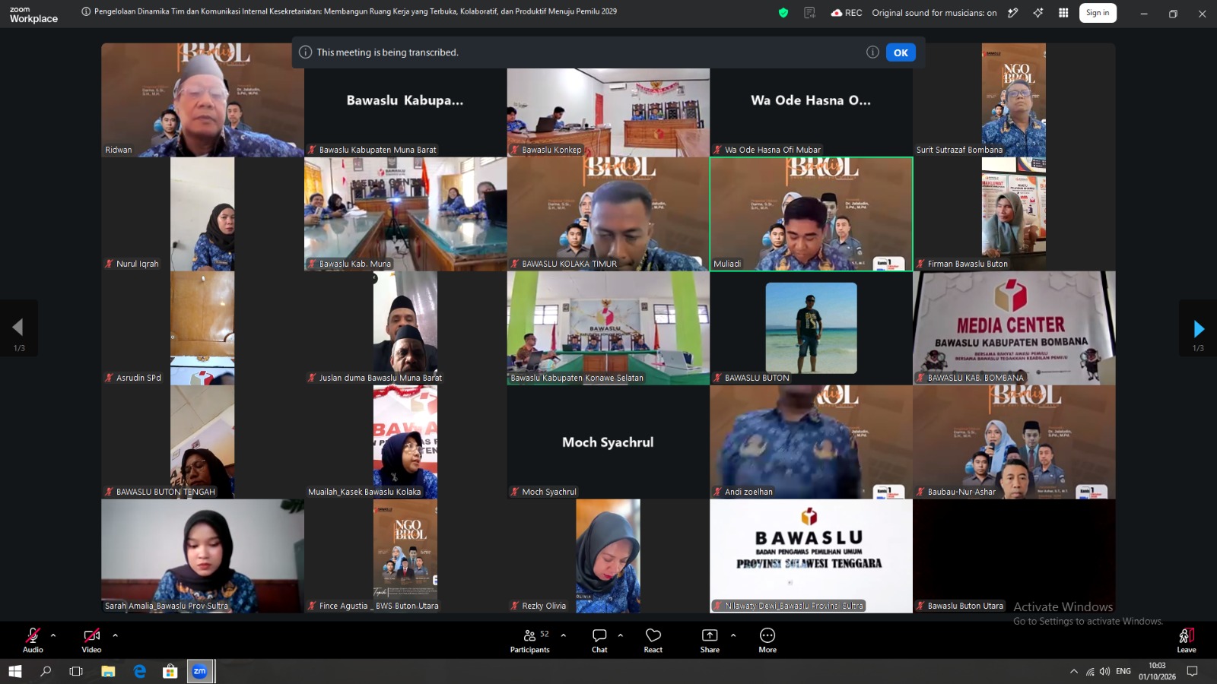Go to next gallery page arrow
Viewport: 1217px width, 684px height.
1198,329
